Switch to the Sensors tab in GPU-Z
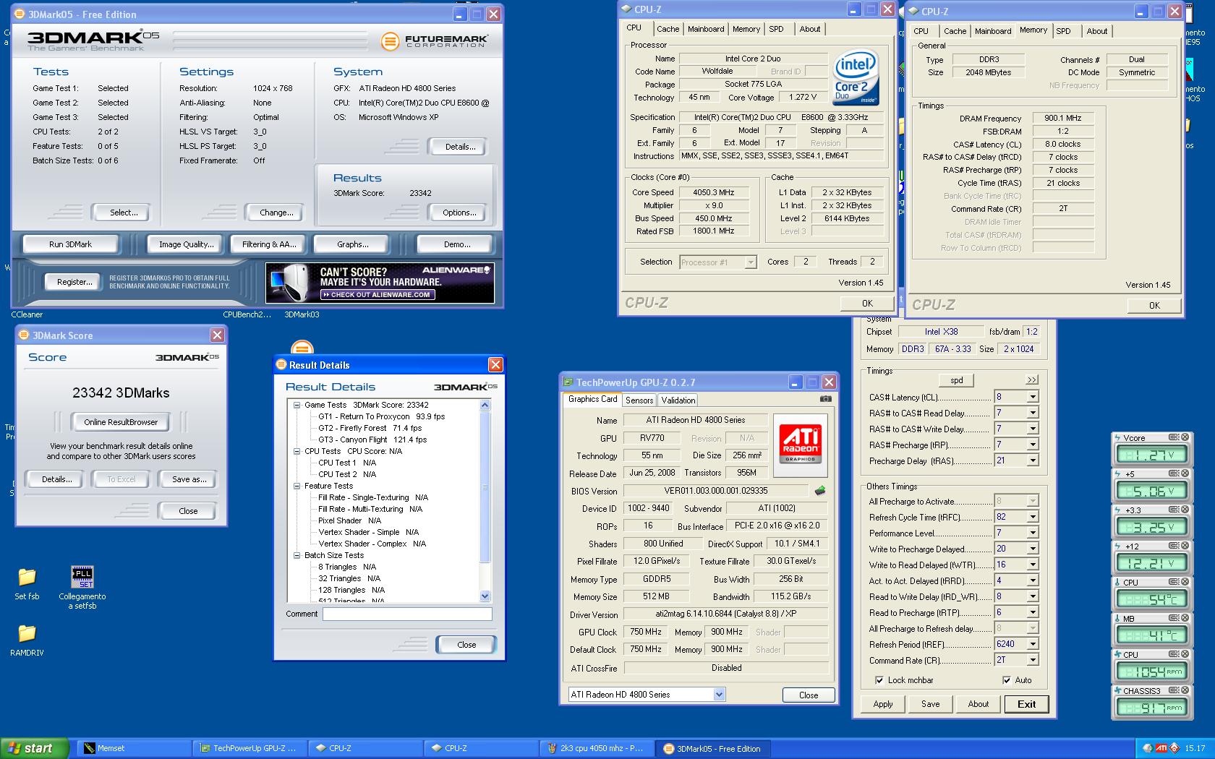Viewport: 1215px width, 759px height. click(x=639, y=400)
